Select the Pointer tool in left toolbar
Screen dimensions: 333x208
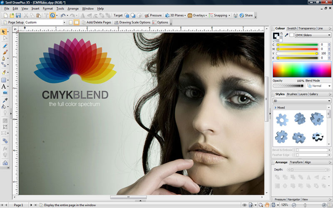click(4, 32)
